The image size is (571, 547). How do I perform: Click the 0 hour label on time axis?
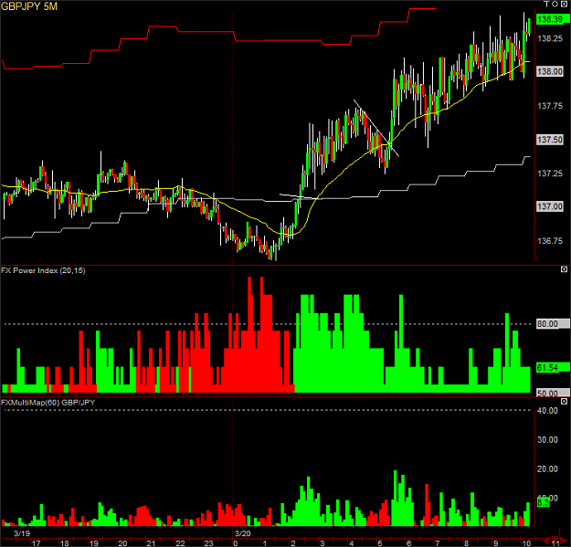pos(236,543)
